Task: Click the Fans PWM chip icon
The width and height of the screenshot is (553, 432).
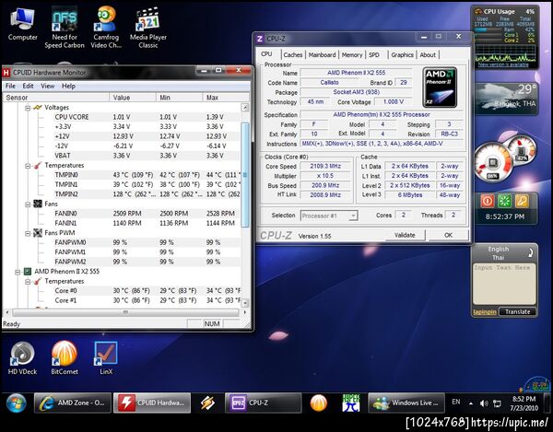Action: (38, 232)
